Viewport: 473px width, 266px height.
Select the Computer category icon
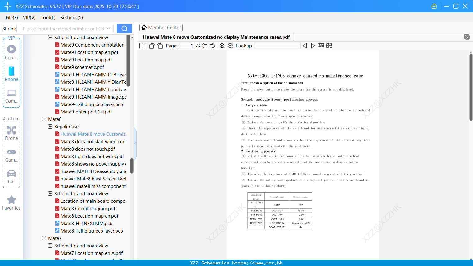[11, 96]
